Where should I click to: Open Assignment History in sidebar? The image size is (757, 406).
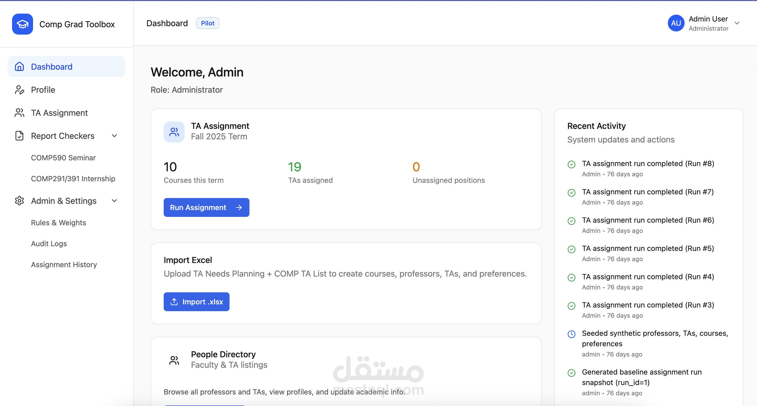pyautogui.click(x=64, y=265)
